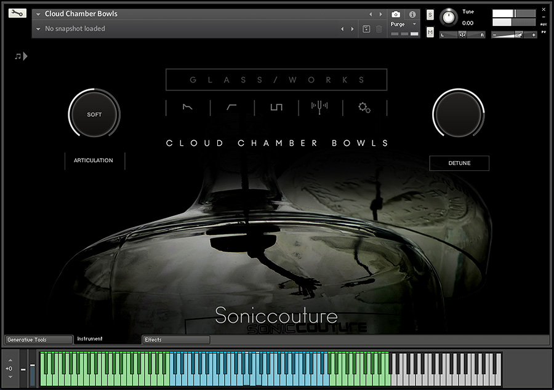Open the tuning fork page icon
Screen dimensions: 554x390
pos(319,107)
